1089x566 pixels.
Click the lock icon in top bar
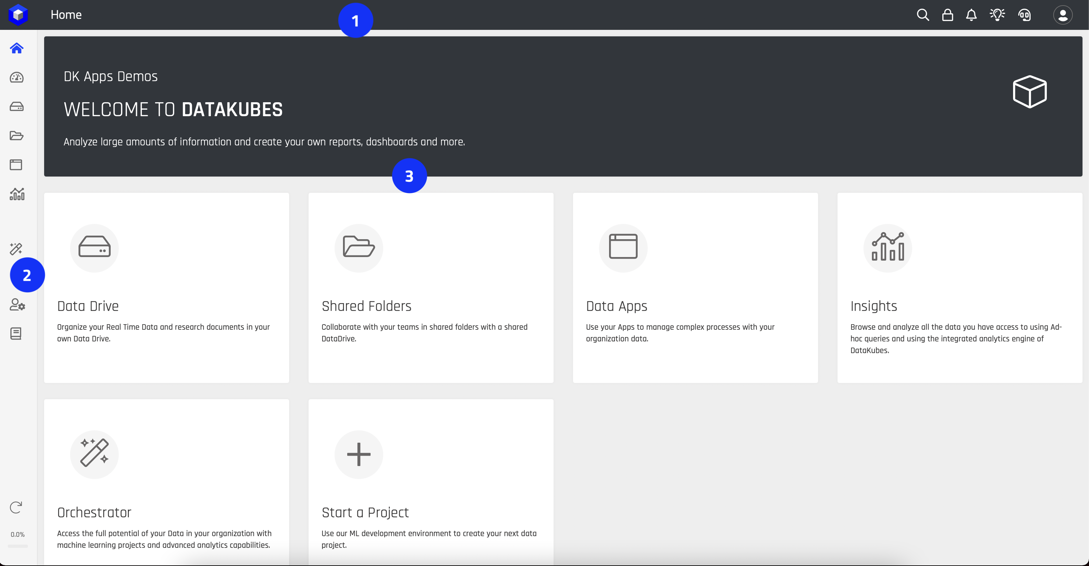948,15
